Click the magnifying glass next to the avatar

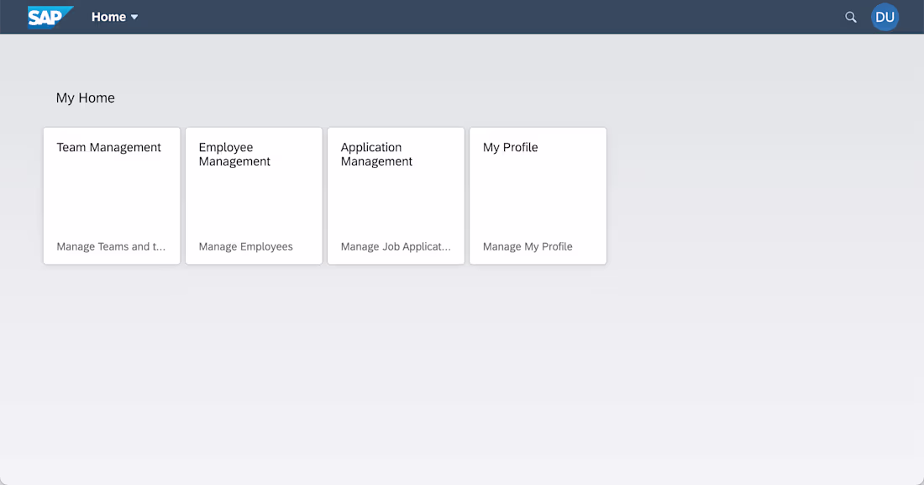click(x=850, y=17)
